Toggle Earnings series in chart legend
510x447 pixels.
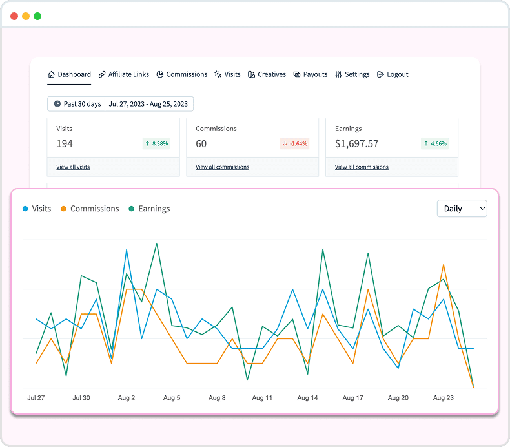154,209
